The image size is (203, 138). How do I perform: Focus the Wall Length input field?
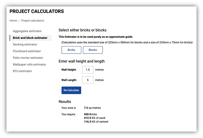88,80
